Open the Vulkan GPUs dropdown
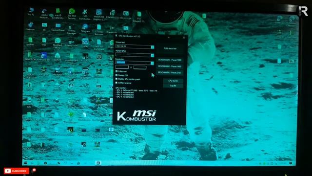This screenshot has height=176, width=312. tap(135, 55)
